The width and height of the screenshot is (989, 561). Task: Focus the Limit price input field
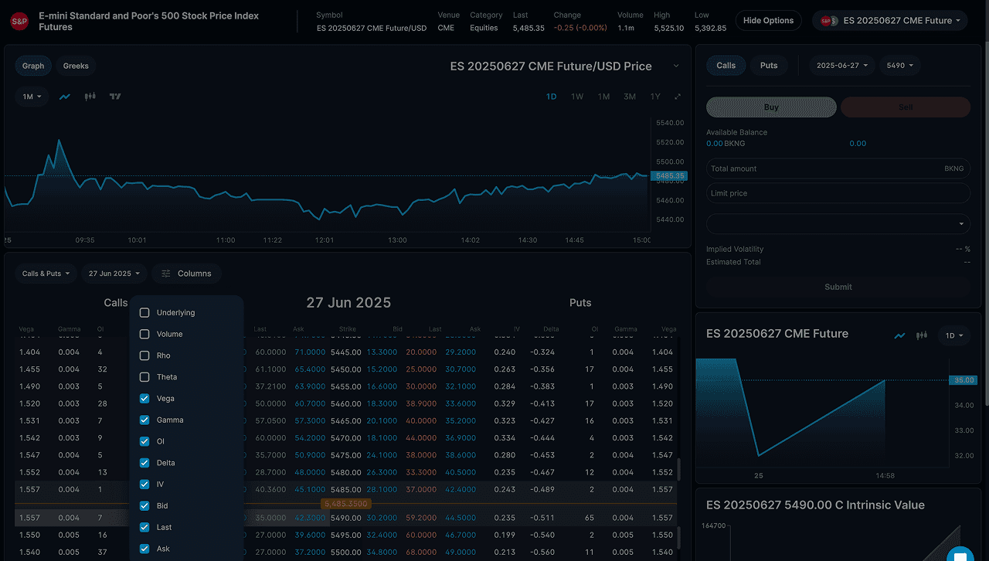tap(838, 193)
